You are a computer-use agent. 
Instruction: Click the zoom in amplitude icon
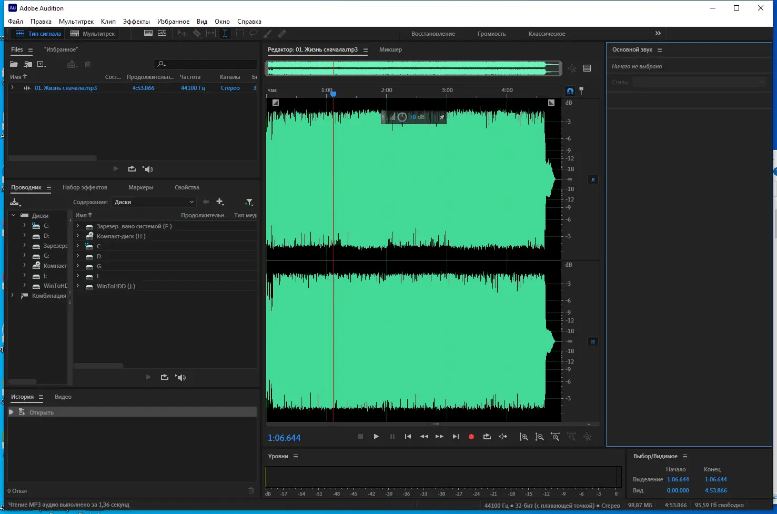[x=524, y=437]
